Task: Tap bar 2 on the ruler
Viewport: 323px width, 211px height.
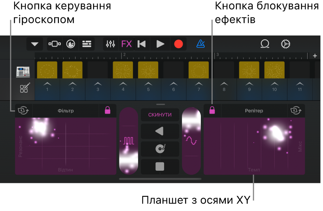Action: 124,55
